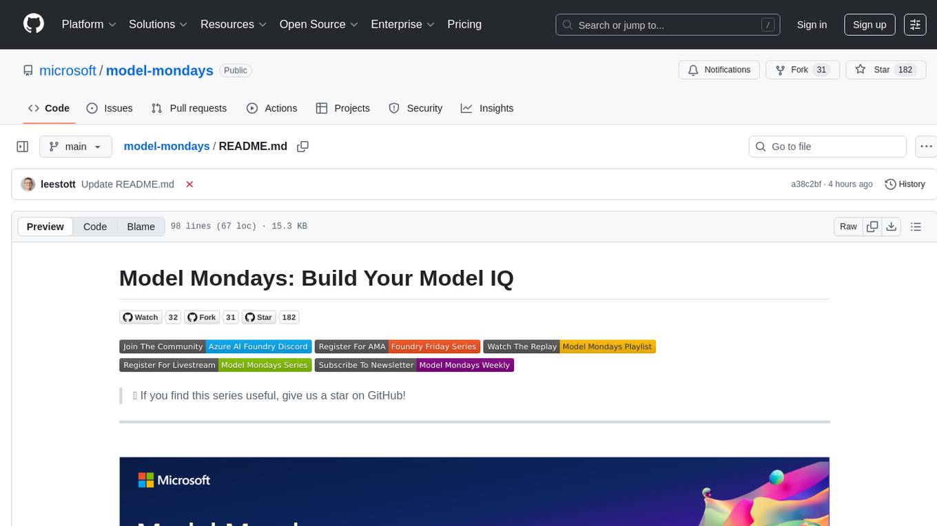The height and width of the screenshot is (526, 937).
Task: Open Subscribe To Newsletter badge
Action: [415, 365]
